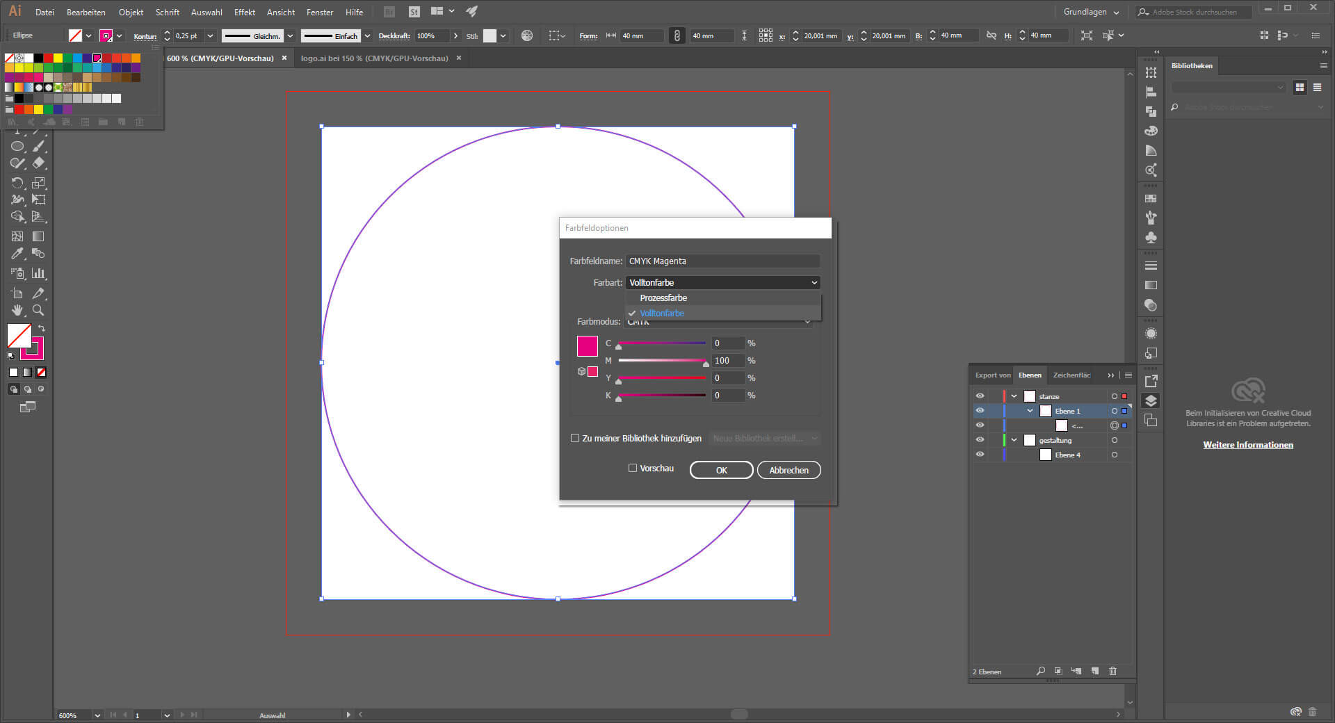
Task: Select the Eyedropper tool in the toolbar
Action: (x=17, y=254)
